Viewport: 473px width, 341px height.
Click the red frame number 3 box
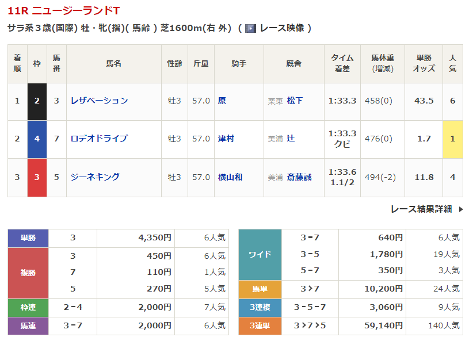point(37,177)
